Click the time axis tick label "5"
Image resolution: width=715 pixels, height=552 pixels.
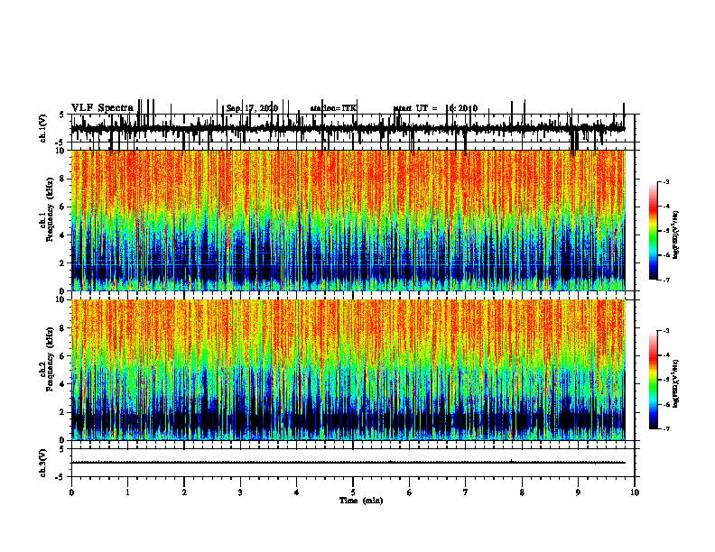tap(353, 492)
